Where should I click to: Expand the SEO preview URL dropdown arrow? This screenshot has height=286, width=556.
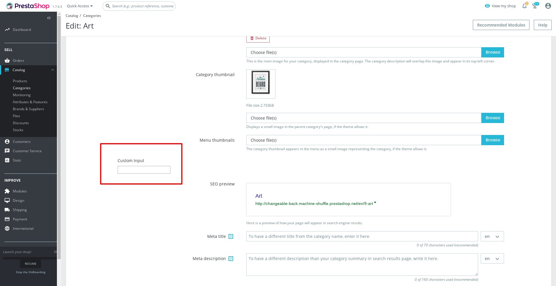(x=375, y=202)
